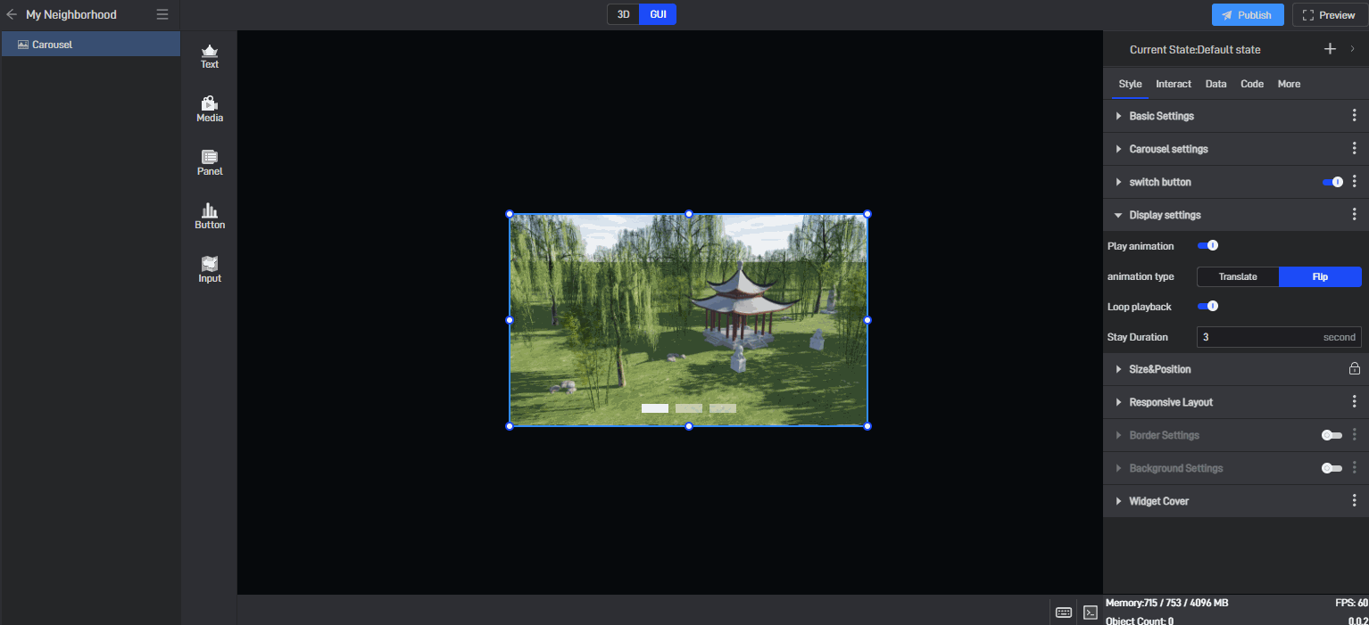This screenshot has height=625, width=1369.
Task: Go back using the arrow beside My Neighborhood
Action: 12,14
